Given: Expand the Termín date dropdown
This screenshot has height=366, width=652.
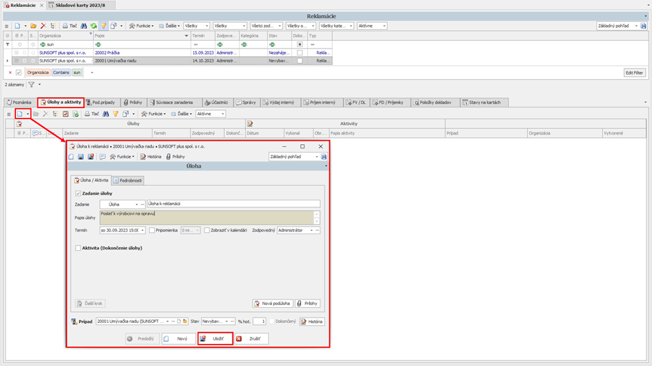Looking at the screenshot, I should coord(142,230).
